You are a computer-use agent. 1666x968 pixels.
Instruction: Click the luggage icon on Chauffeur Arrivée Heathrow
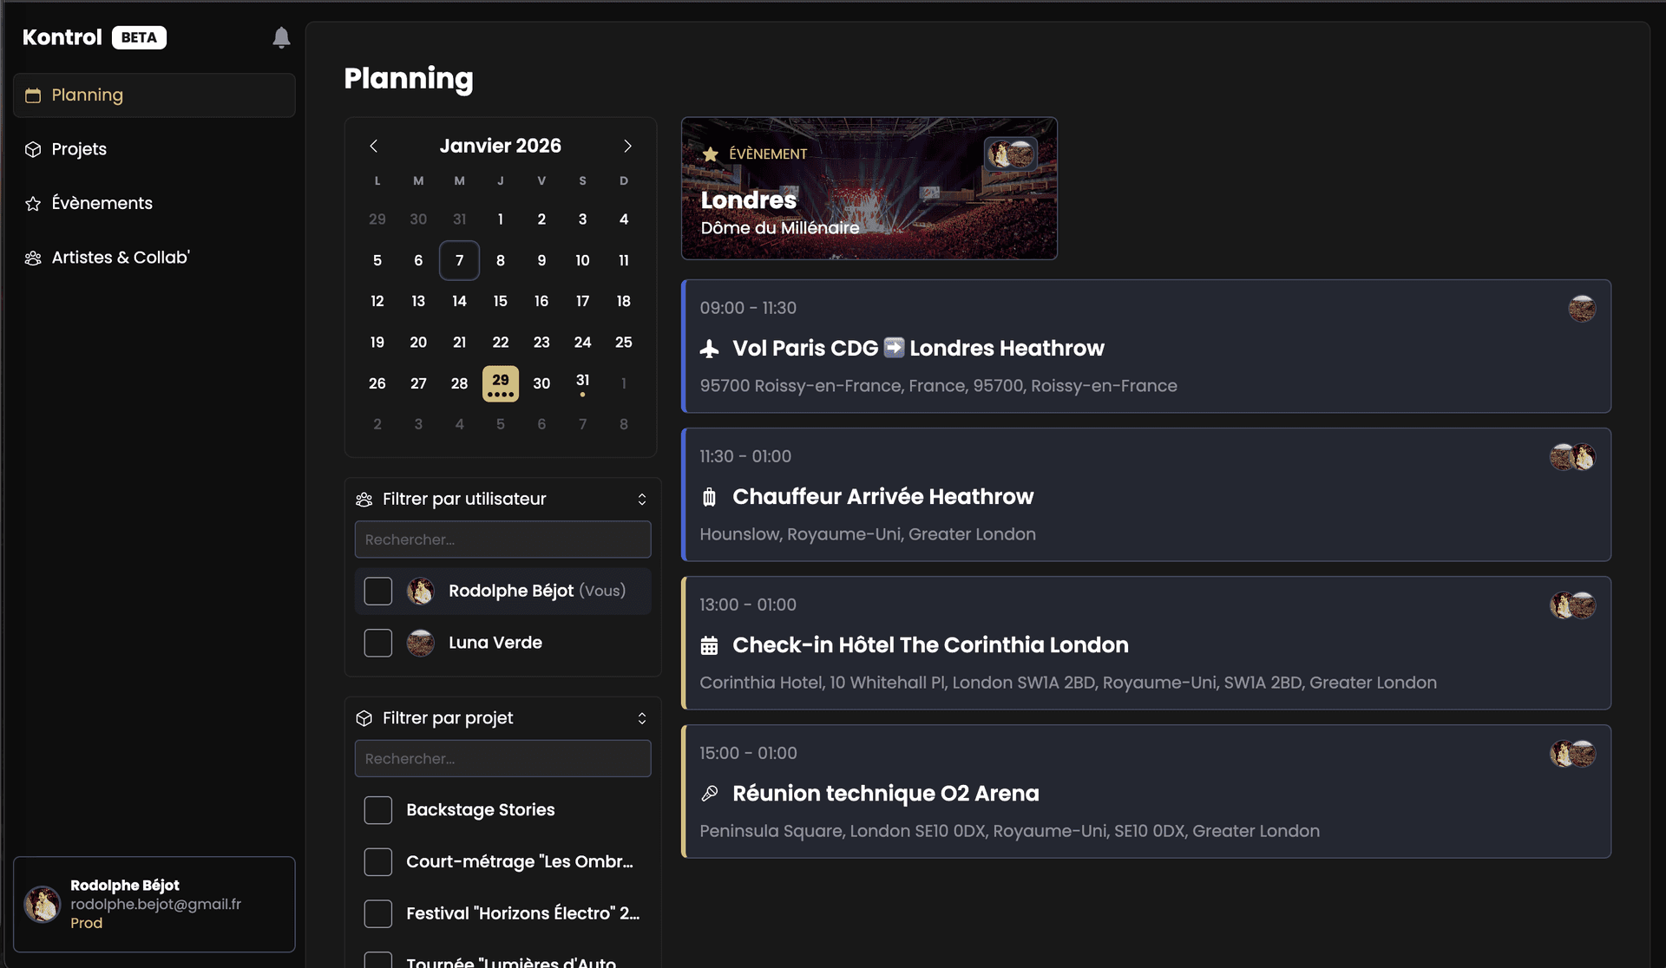pos(710,497)
